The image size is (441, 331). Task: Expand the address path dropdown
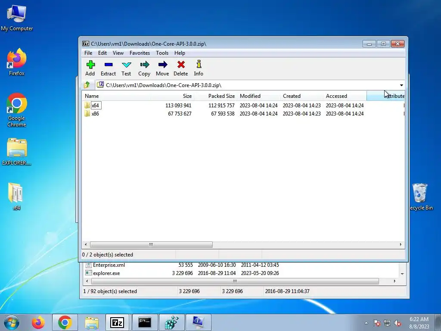[x=401, y=85]
